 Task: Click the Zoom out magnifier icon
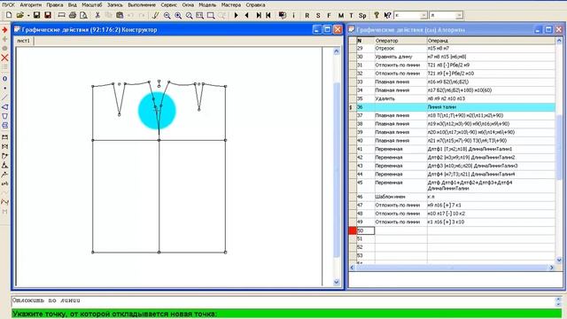[x=167, y=15]
